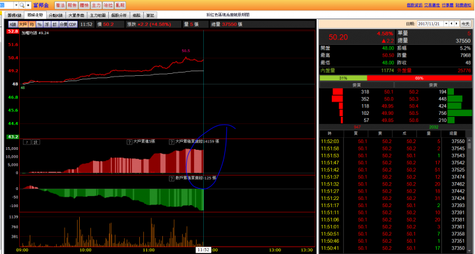Screen dimensions: 475x254
Task: Click the 11:51:22 trade row
Action: point(393,199)
